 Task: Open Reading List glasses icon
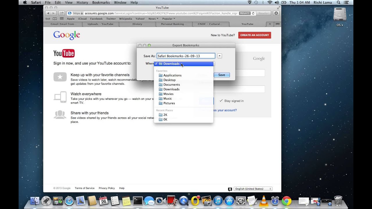click(48, 19)
